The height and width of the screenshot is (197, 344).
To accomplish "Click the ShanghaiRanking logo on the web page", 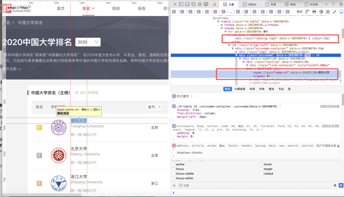I will tap(17, 8).
